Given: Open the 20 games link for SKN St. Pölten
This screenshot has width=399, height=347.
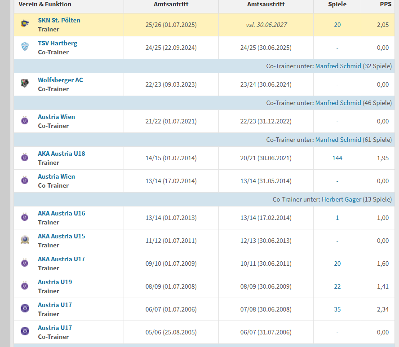Looking at the screenshot, I should (337, 25).
